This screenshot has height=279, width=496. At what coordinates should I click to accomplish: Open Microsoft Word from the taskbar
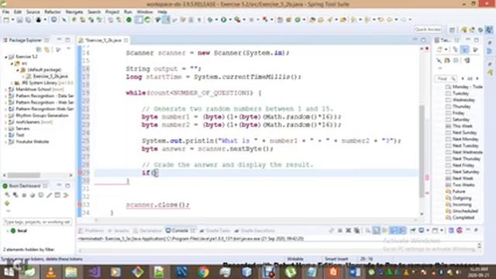point(355,272)
